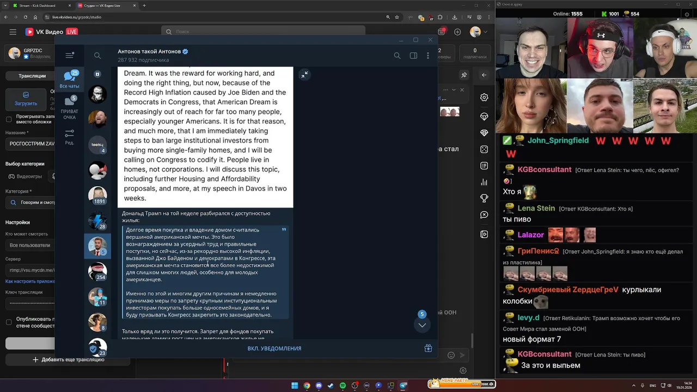Open the dice icon in stream sidebar
Image resolution: width=697 pixels, height=392 pixels.
coord(484,149)
